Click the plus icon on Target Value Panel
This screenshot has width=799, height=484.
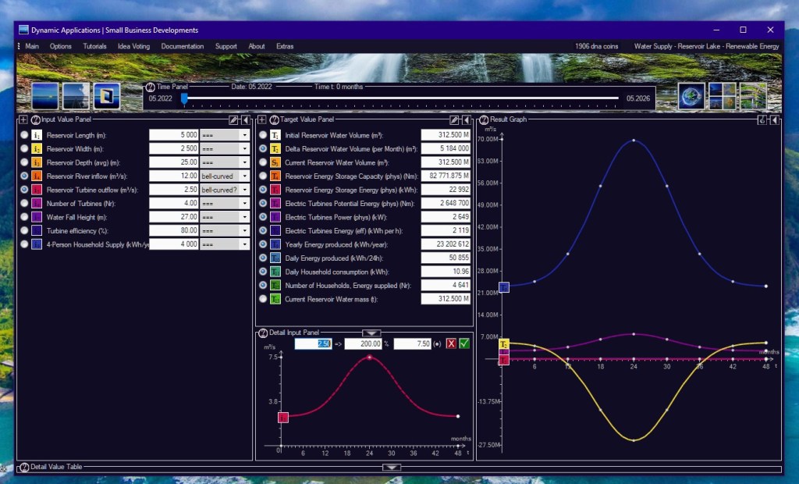tap(262, 120)
